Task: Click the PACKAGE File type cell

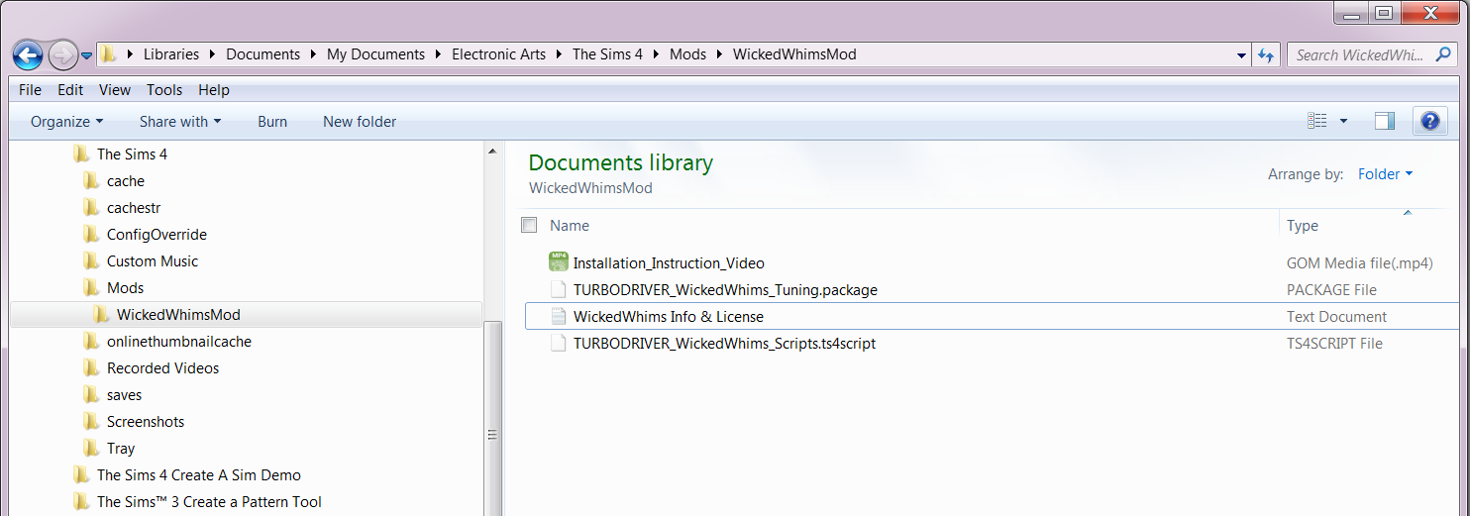Action: 1331,290
